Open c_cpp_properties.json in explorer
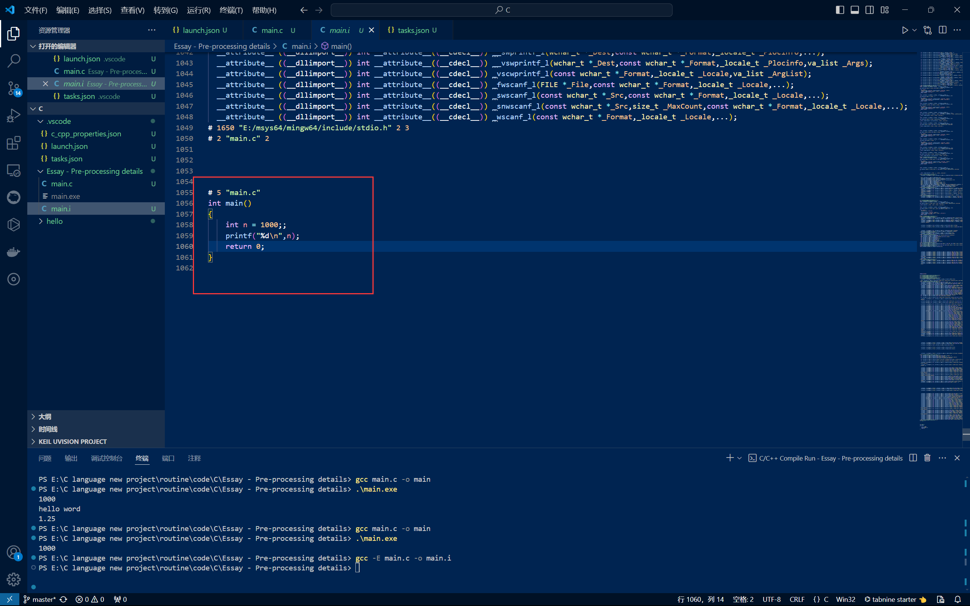970x606 pixels. click(x=96, y=133)
